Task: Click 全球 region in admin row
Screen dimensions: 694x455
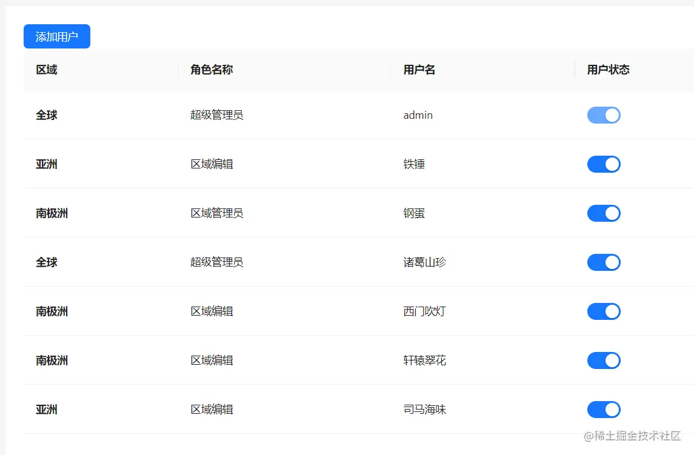Action: (x=47, y=115)
